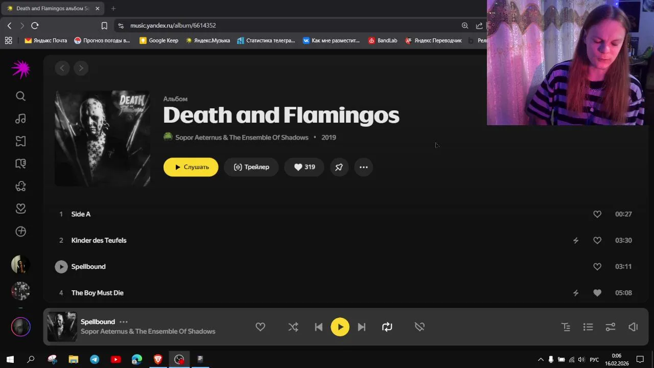Image resolution: width=654 pixels, height=368 pixels.
Task: Go back using in-app left arrow
Action: pyautogui.click(x=62, y=68)
